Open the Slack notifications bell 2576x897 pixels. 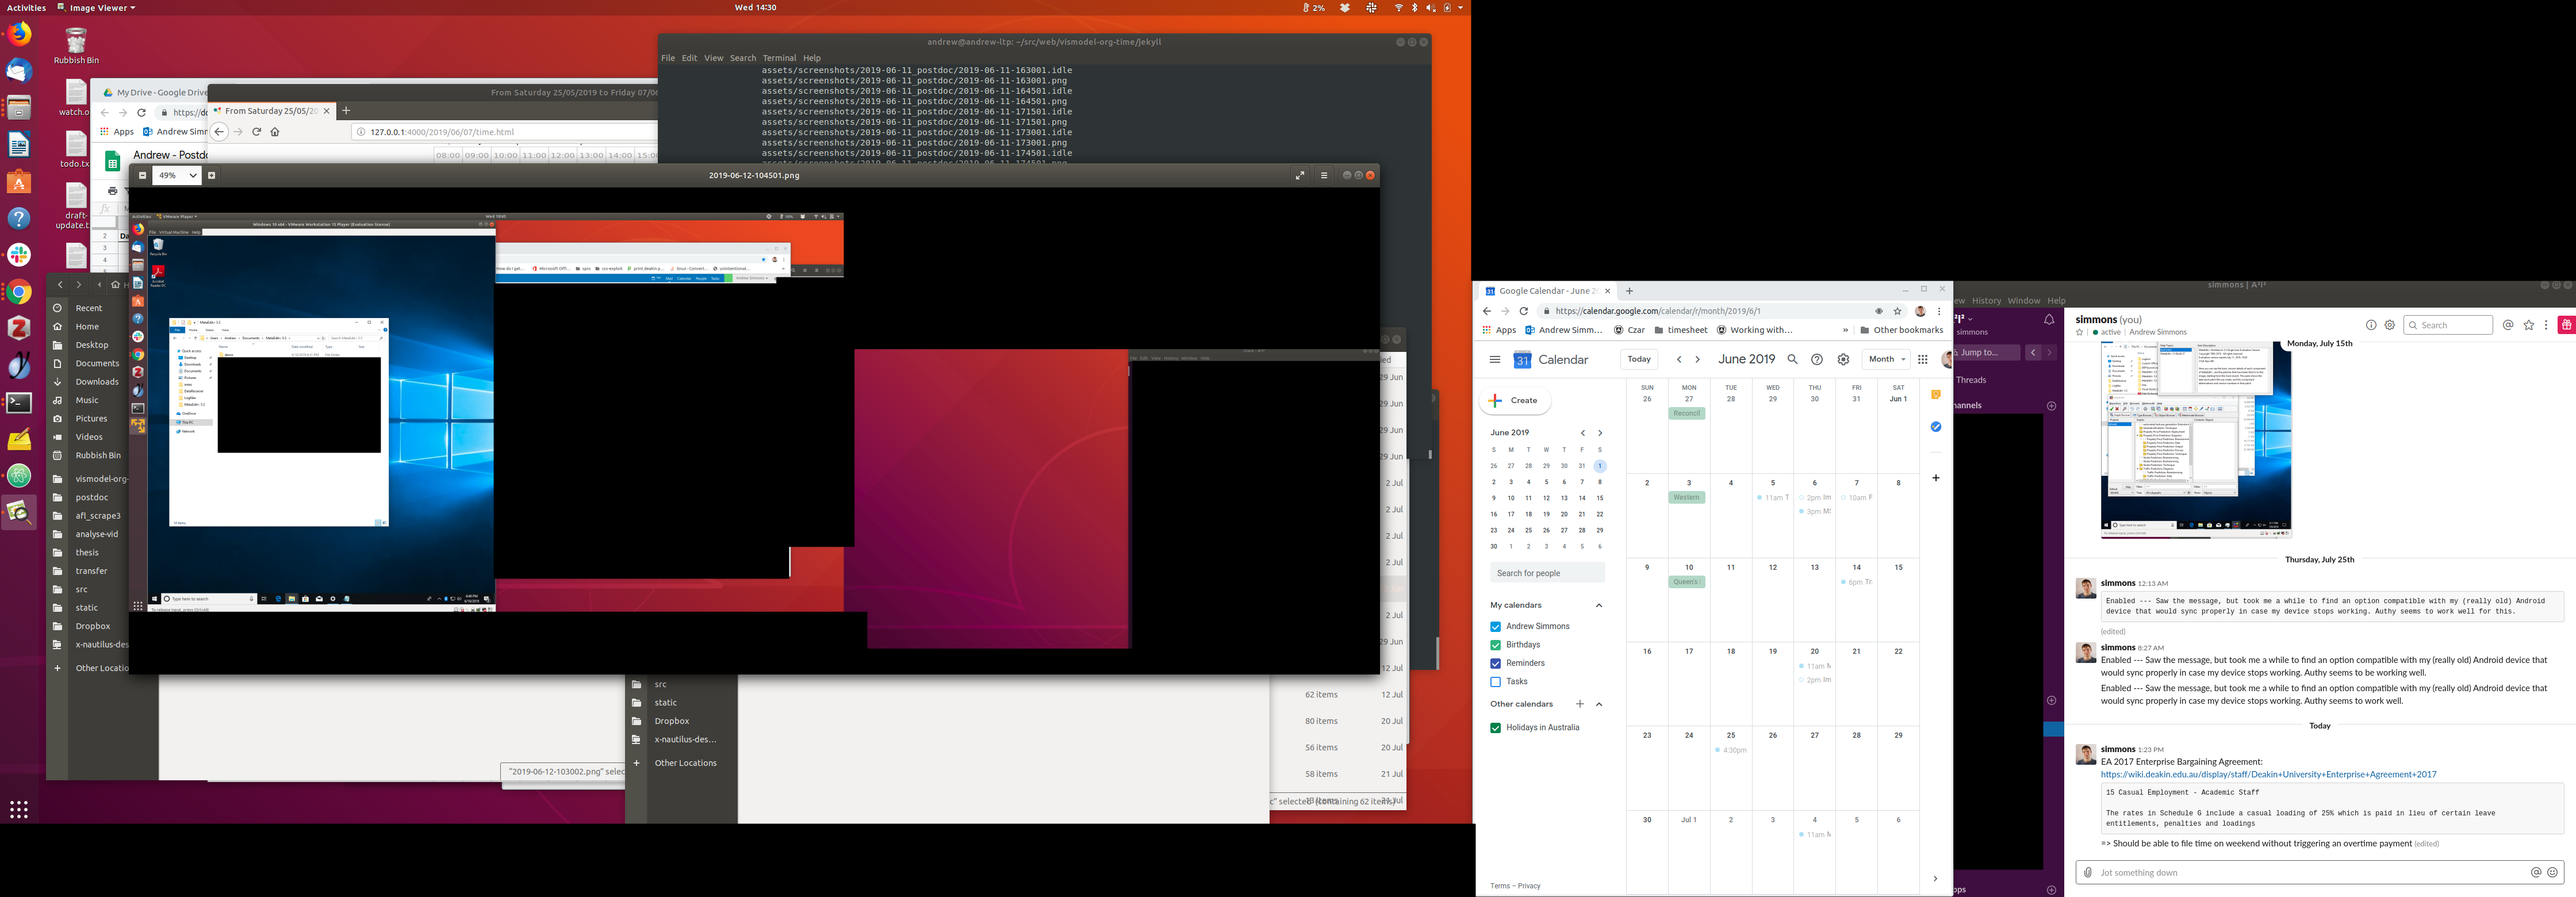pyautogui.click(x=2049, y=320)
